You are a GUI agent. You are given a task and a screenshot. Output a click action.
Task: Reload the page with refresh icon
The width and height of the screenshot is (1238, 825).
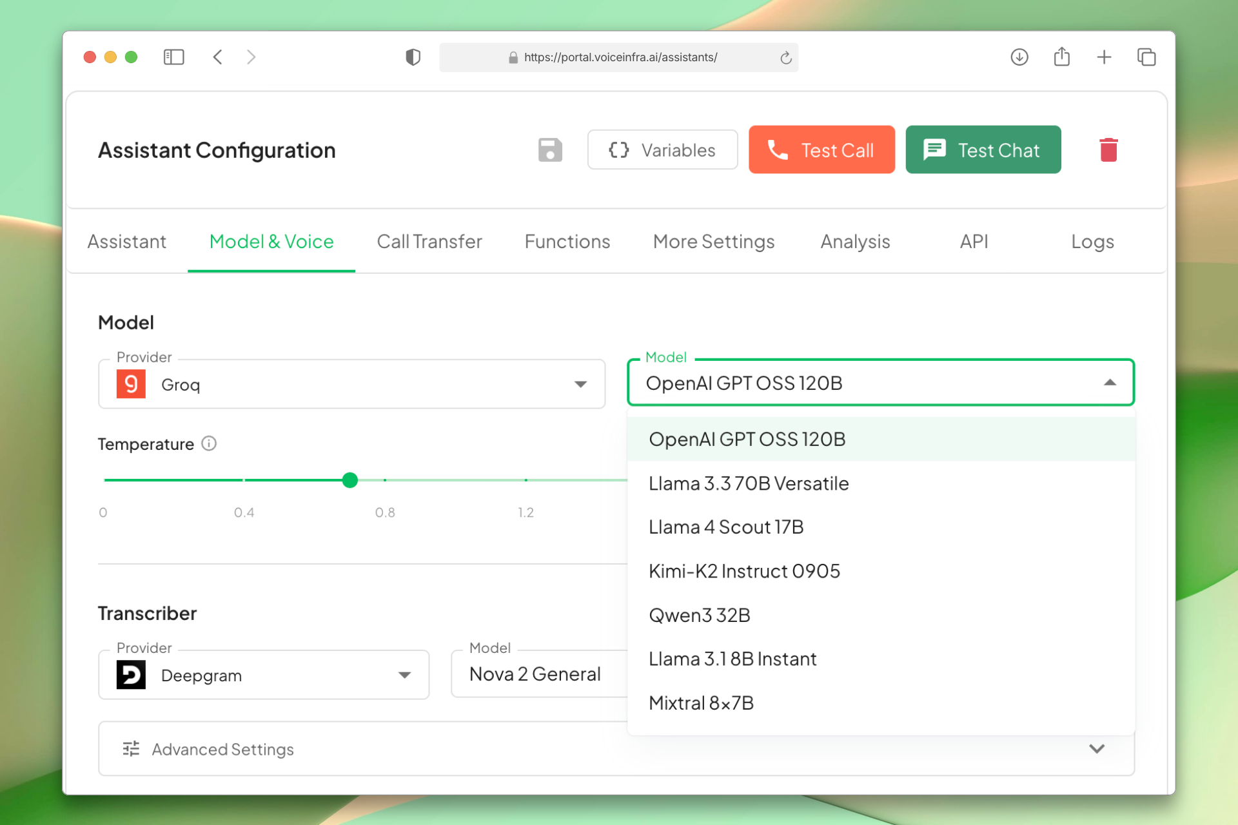785,58
